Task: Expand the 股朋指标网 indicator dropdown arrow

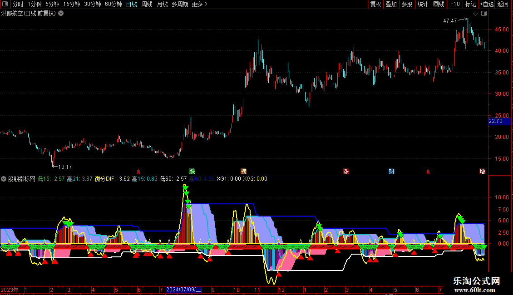Action: coord(4,179)
